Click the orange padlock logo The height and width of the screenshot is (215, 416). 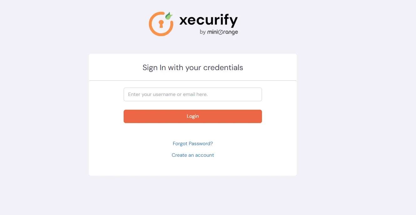[161, 24]
